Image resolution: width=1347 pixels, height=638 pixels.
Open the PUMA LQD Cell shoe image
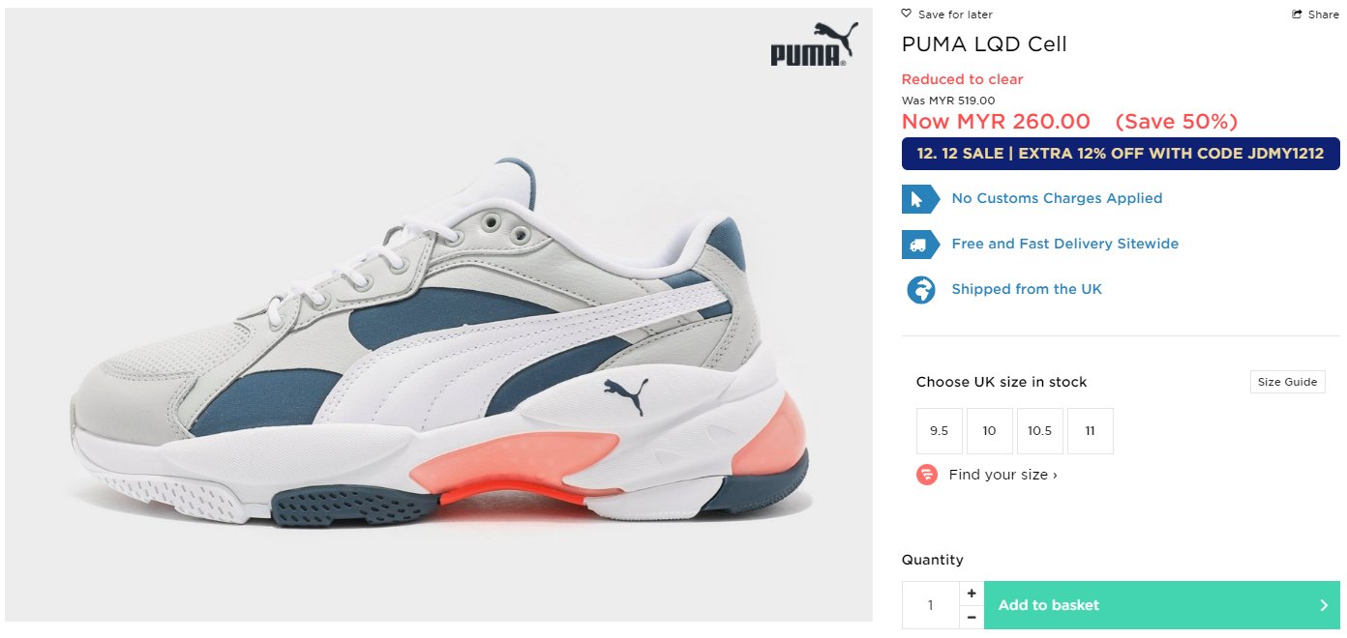[x=438, y=315]
